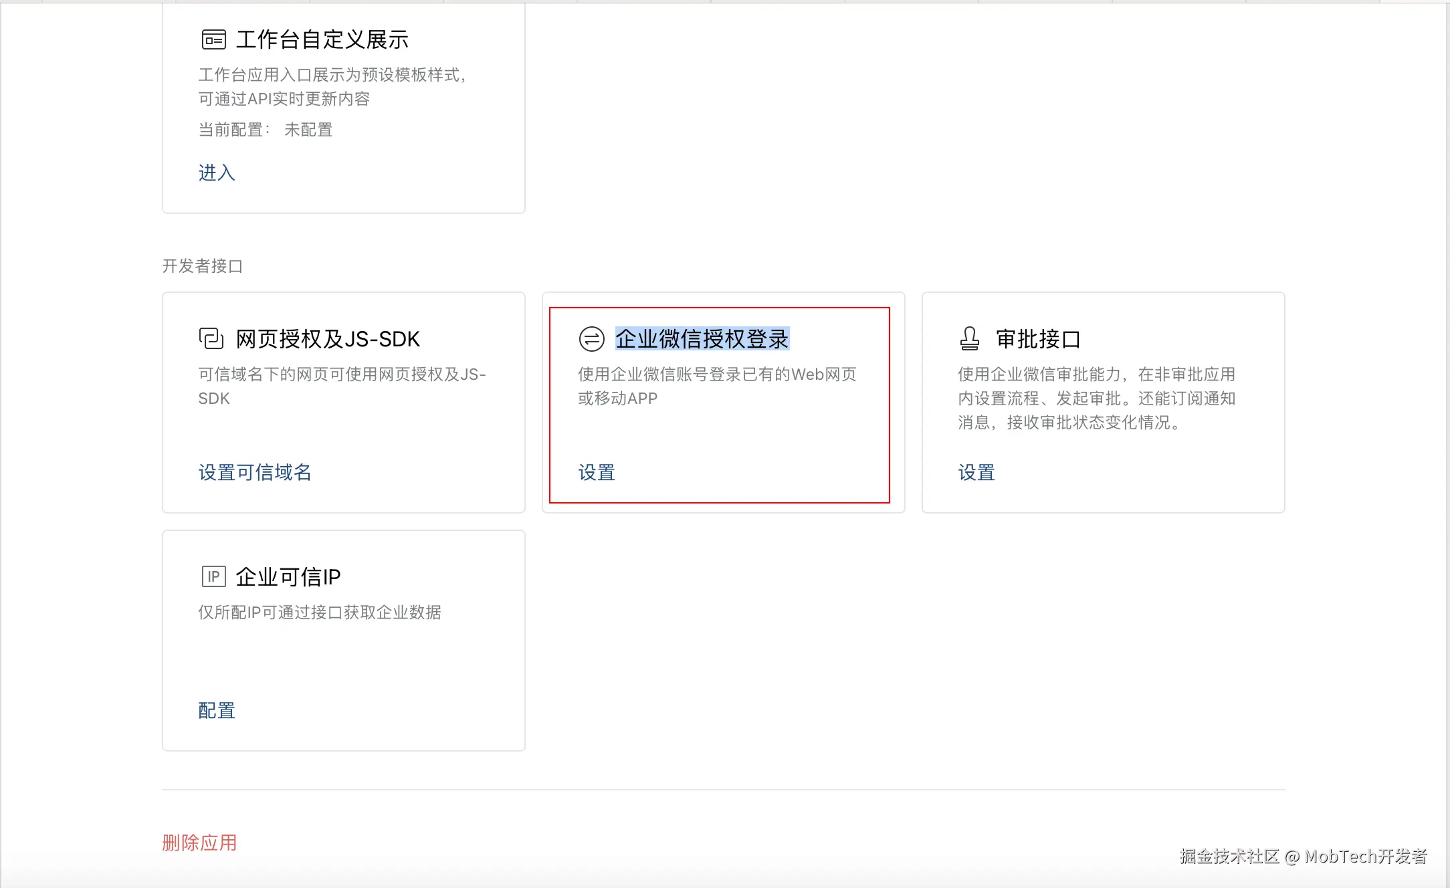This screenshot has width=1450, height=888.
Task: Click the 审批接口 card title
Action: coord(1038,339)
